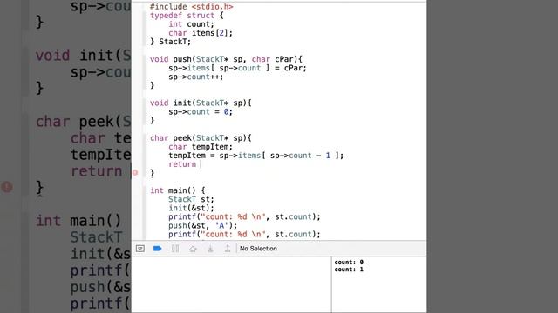Click the 'typedef struct {' line
Screen dimensions: 558x313
click(x=187, y=16)
